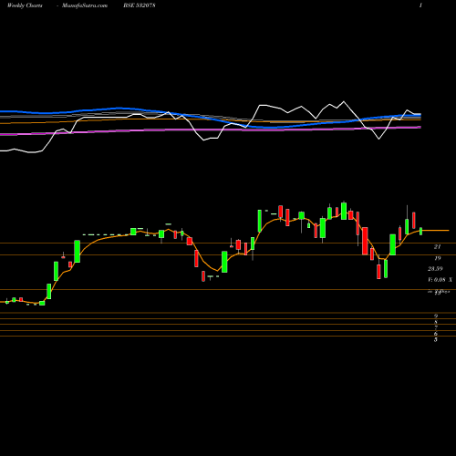Click the 'Weekly Charts' title text
Screen dimensions: 456x456
pyautogui.click(x=25, y=5)
